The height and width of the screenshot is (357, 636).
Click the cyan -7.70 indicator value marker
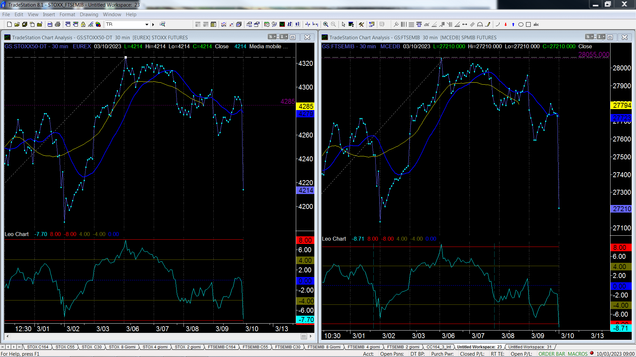pos(305,320)
